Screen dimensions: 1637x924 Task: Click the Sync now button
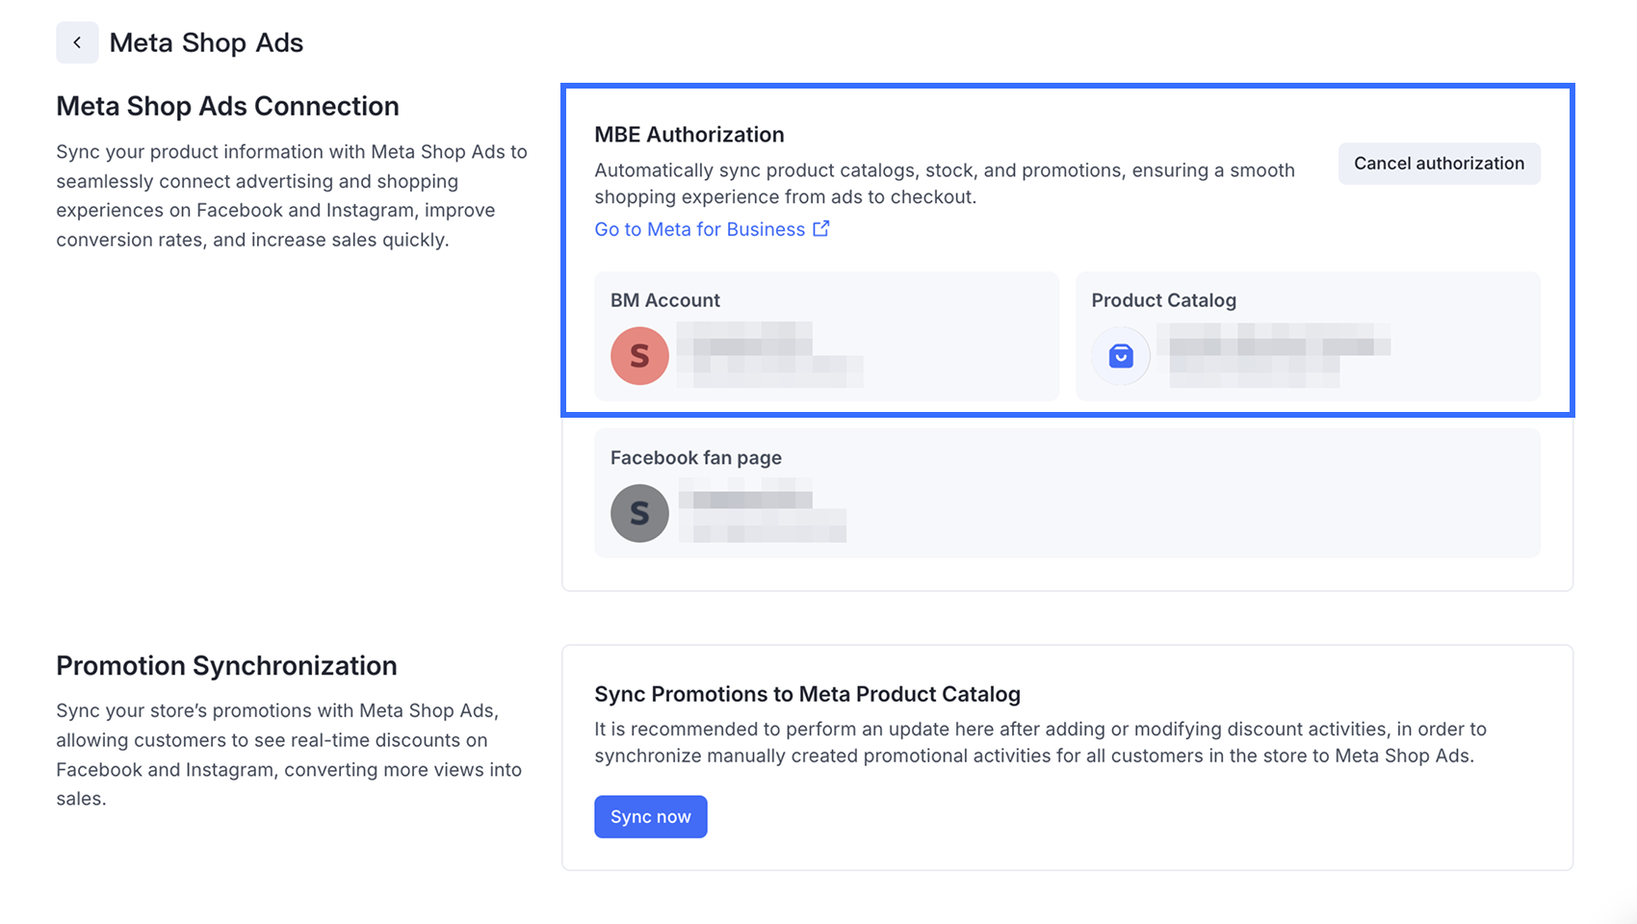[x=651, y=816]
